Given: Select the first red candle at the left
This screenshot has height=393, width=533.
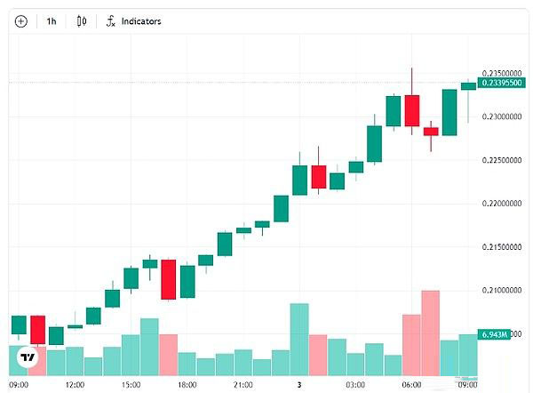Looking at the screenshot, I should point(37,329).
